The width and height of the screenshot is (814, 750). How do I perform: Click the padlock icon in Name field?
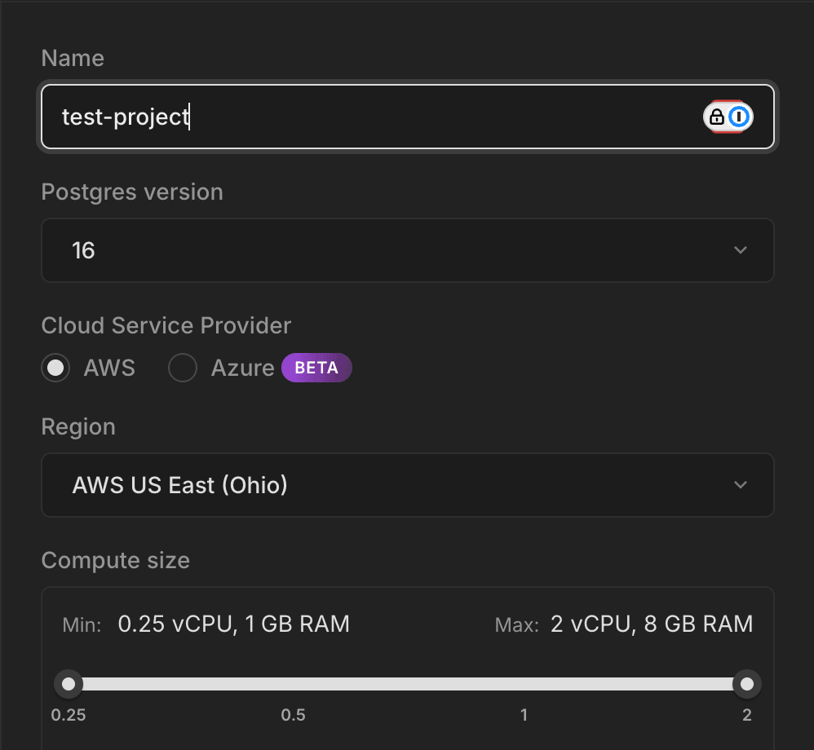(x=717, y=117)
